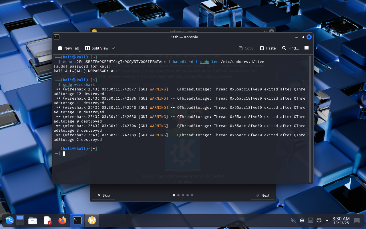This screenshot has height=229, width=366.
Task: Click the muted audio volume tray icon
Action: 293,220
